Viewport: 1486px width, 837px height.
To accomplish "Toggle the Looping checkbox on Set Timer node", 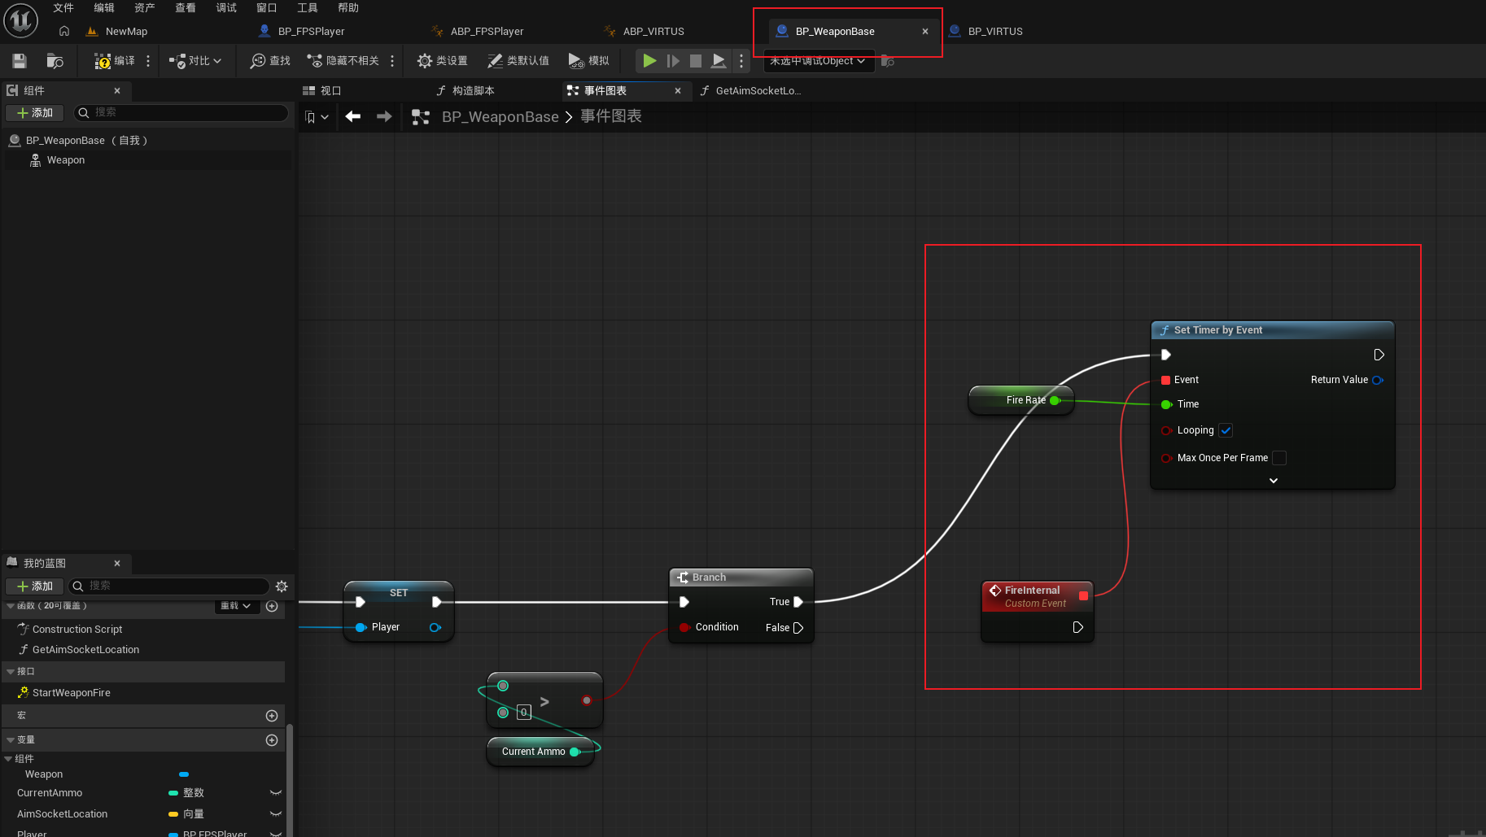I will coord(1226,430).
